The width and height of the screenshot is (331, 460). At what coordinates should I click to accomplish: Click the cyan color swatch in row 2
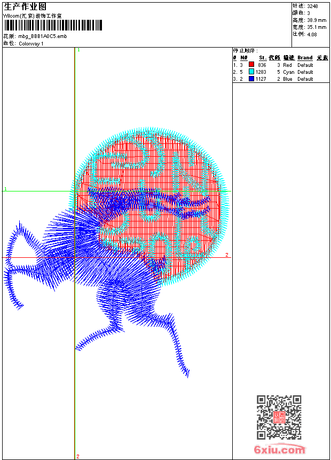pyautogui.click(x=251, y=71)
